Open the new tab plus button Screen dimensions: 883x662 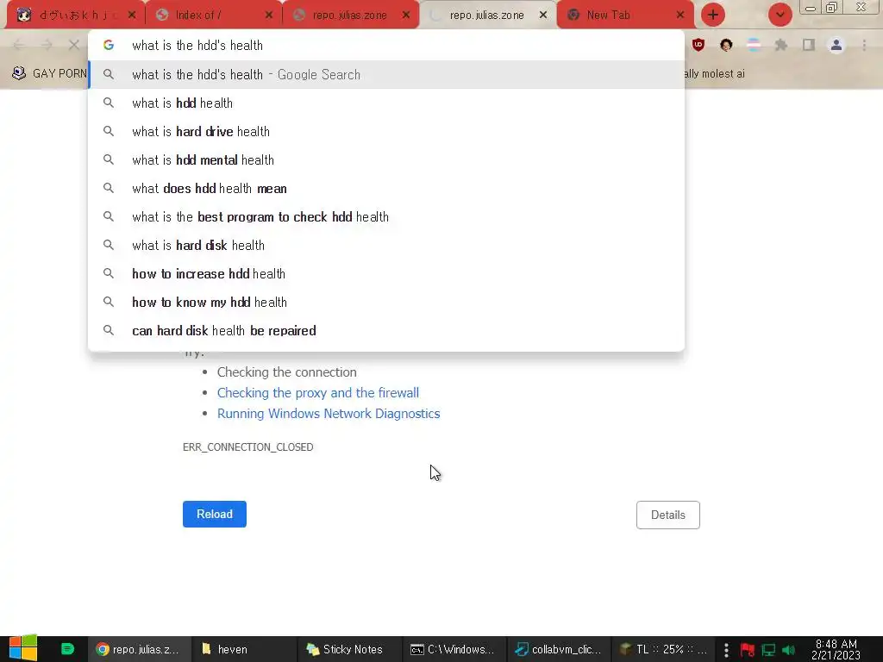(x=712, y=15)
